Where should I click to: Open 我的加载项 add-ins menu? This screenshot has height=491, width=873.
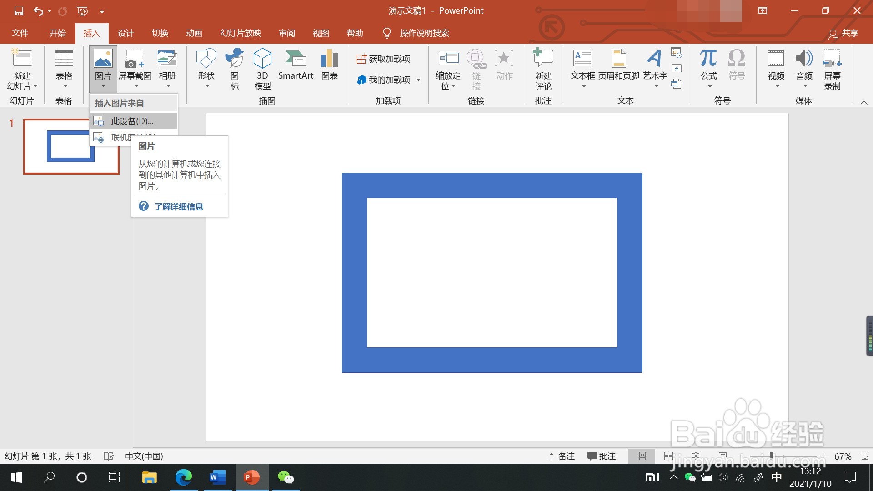(389, 80)
